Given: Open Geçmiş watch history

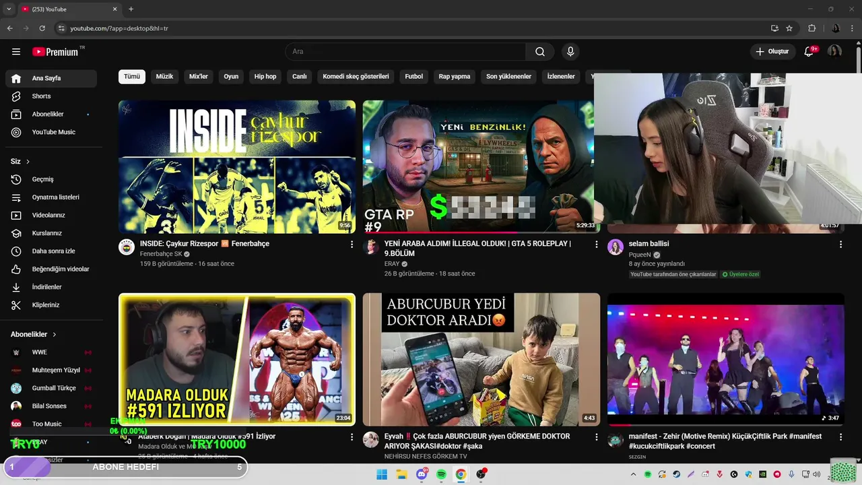Looking at the screenshot, I should pyautogui.click(x=51, y=179).
